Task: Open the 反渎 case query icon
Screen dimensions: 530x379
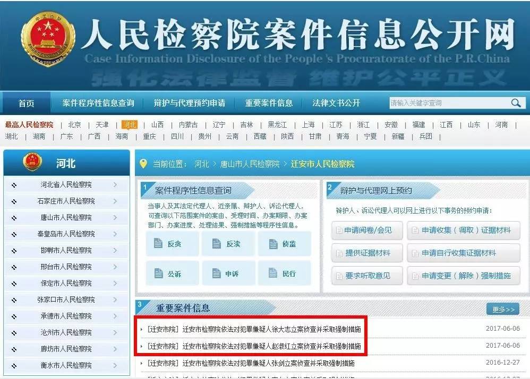Action: 228,244
